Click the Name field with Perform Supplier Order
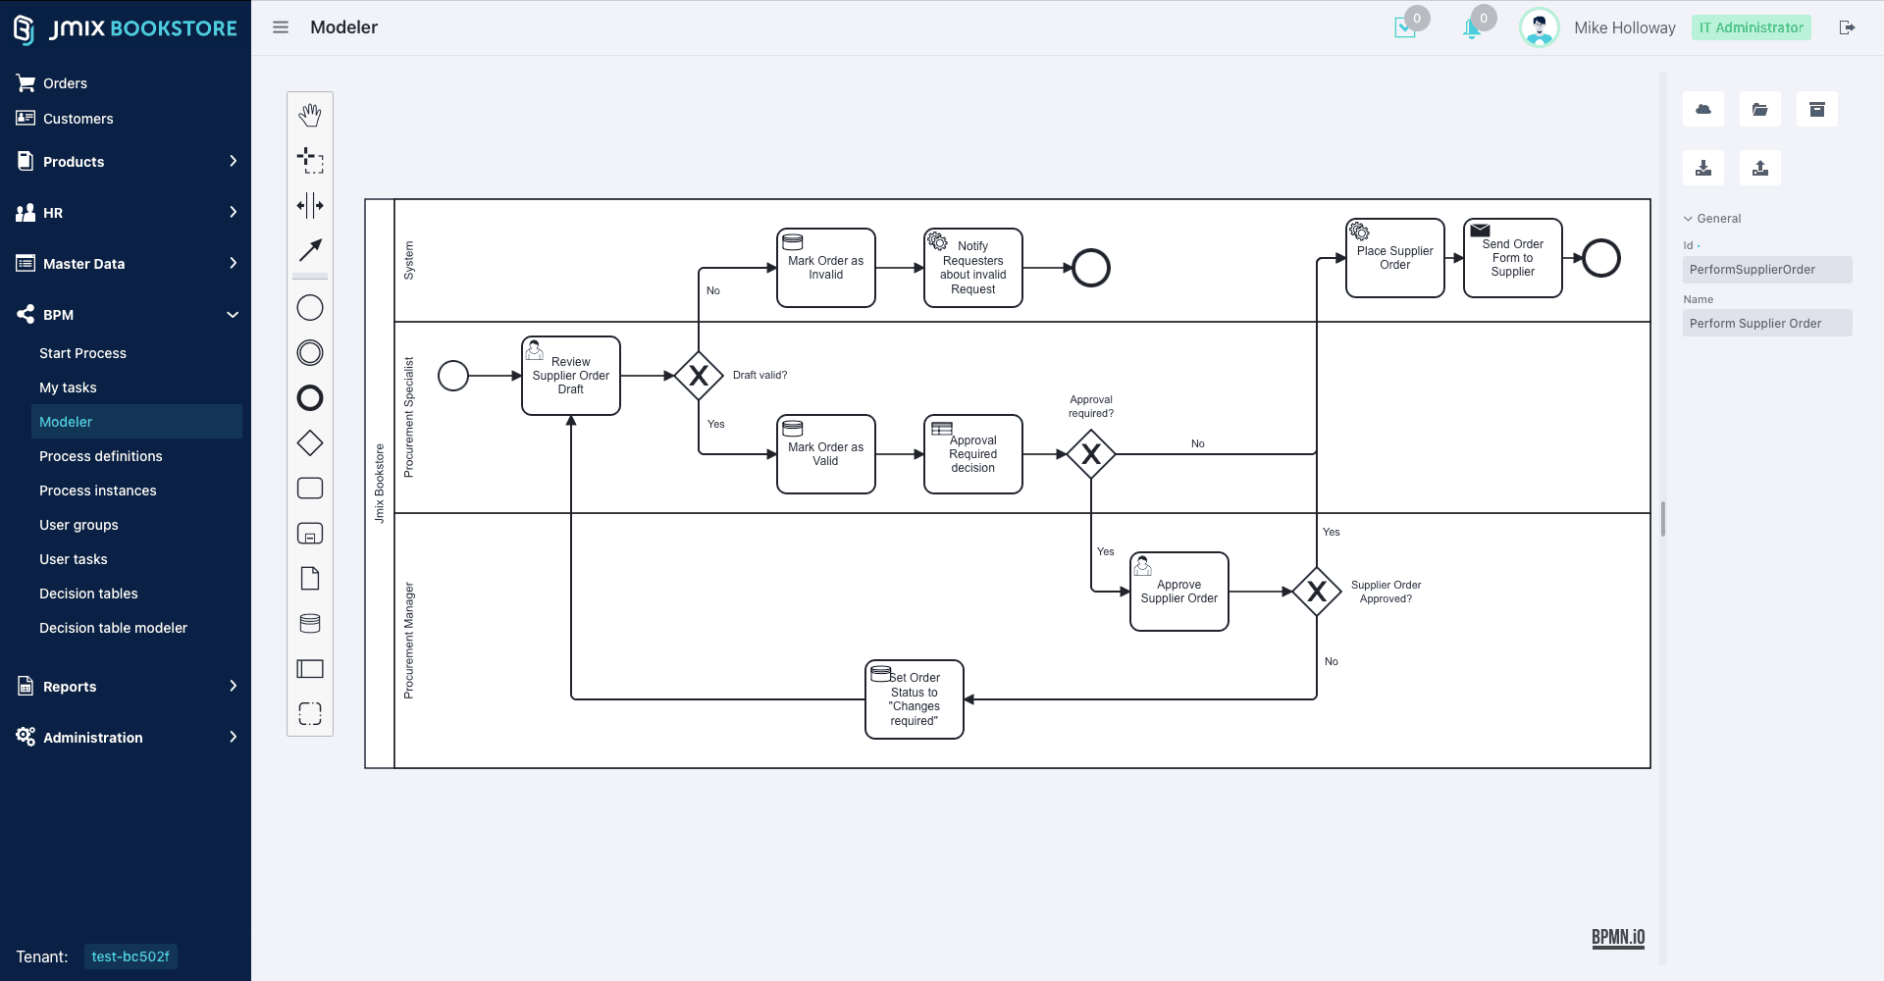This screenshot has width=1884, height=981. pos(1767,324)
